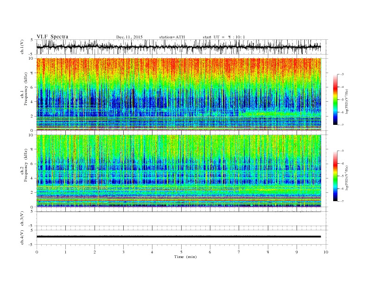Click tick label "4" on the Time axis
The height and width of the screenshot is (283, 367).
coord(152,252)
